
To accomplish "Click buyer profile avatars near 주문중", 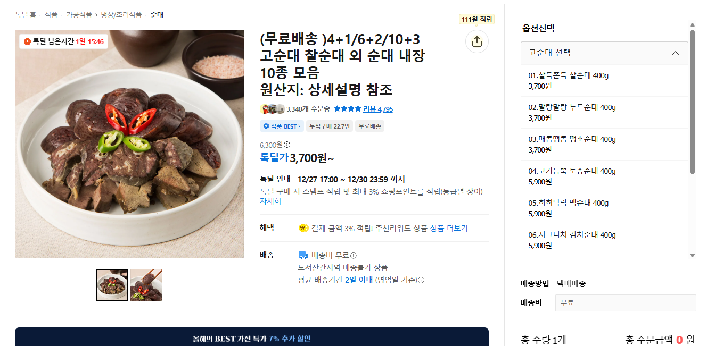I will pos(272,109).
